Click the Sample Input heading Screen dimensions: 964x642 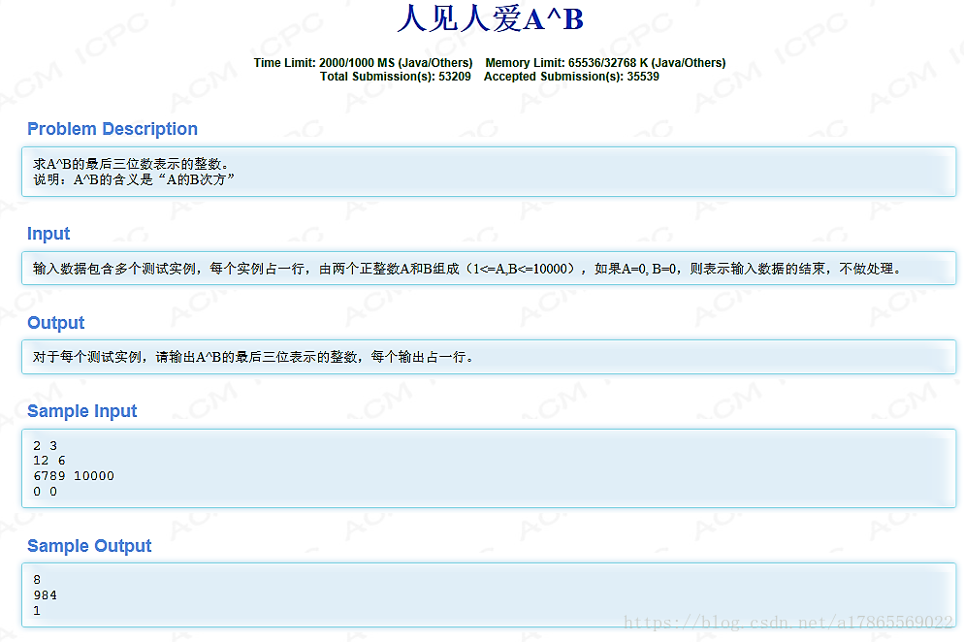81,411
